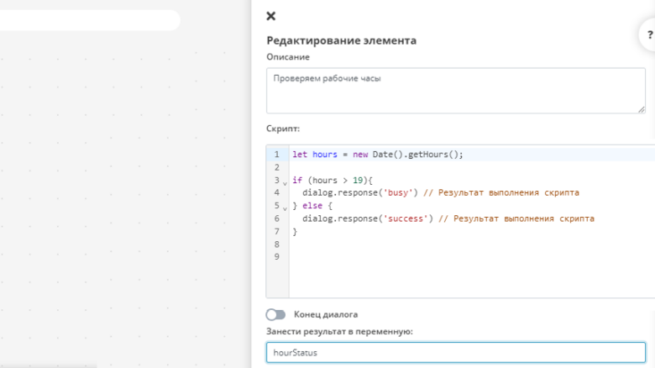Open help via question mark button
The height and width of the screenshot is (368, 655).
point(649,35)
